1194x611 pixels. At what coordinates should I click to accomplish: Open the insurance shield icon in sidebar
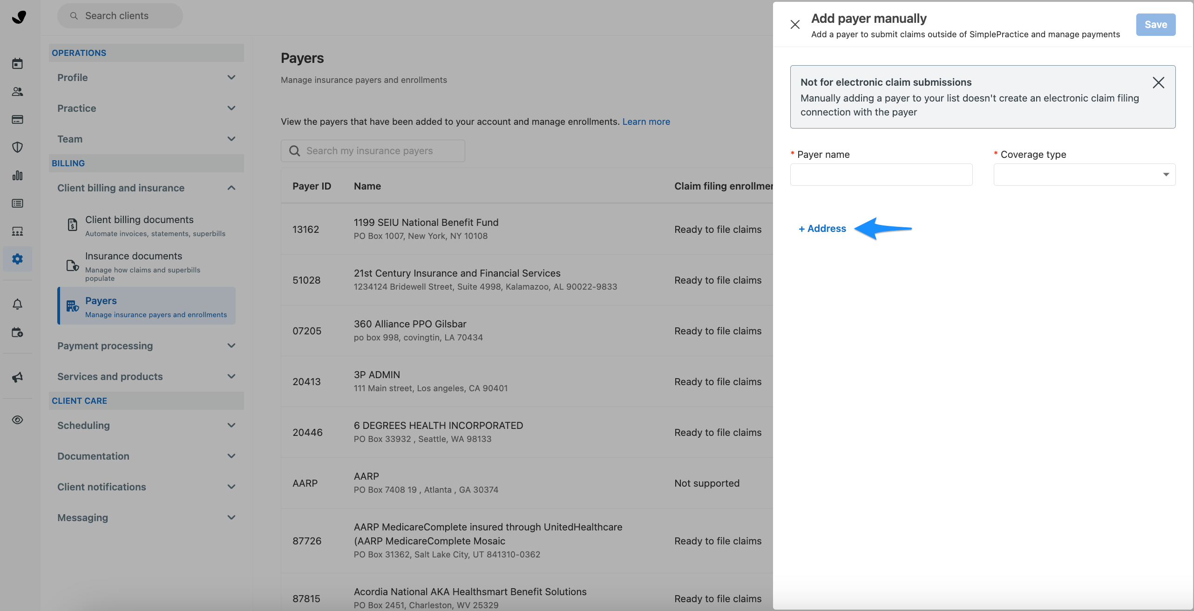pyautogui.click(x=17, y=148)
